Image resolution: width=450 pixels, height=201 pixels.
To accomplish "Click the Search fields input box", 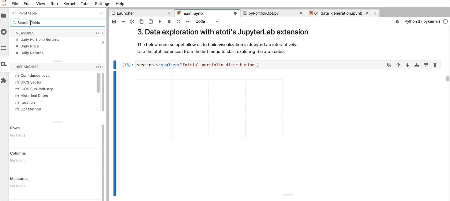I will (58, 23).
